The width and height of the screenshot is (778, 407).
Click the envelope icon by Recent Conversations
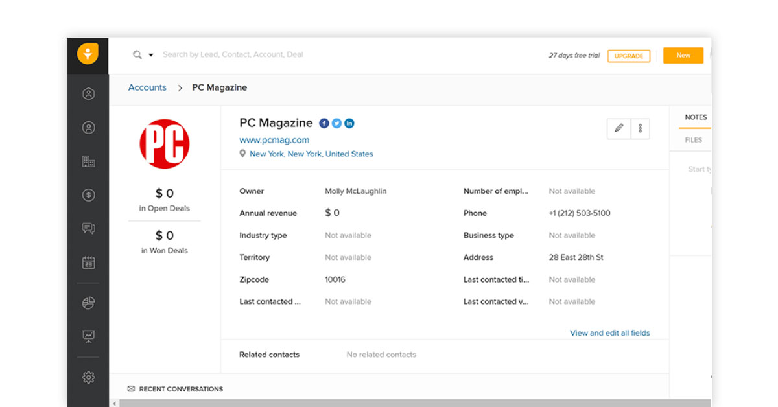[x=132, y=389]
